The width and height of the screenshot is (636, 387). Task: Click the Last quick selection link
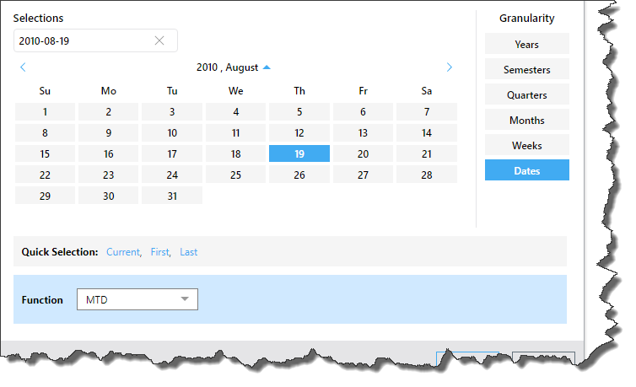188,252
